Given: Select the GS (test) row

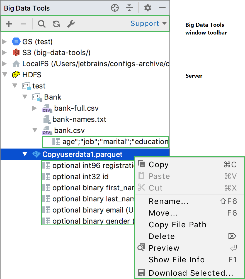Looking at the screenshot, I should 85,42.
